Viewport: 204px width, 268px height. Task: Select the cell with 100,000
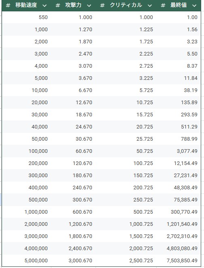pos(26,151)
